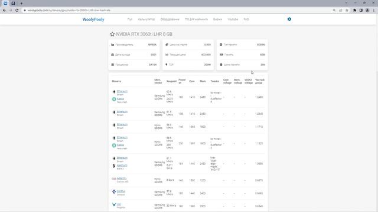Reload the page with the refresh icon
The width and height of the screenshot is (378, 212).
(x=17, y=11)
